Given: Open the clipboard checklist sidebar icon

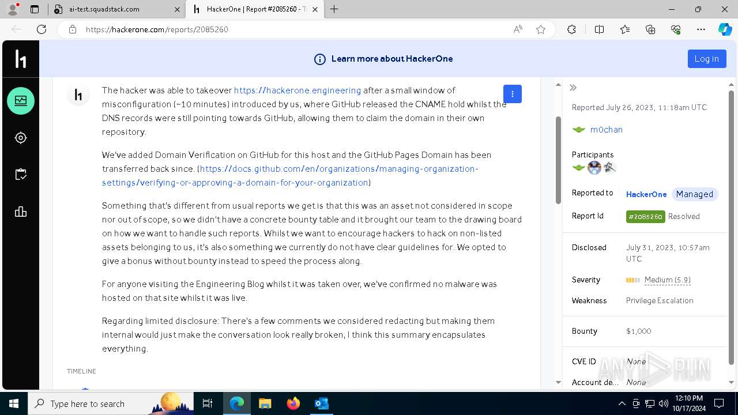Looking at the screenshot, I should click(x=21, y=175).
